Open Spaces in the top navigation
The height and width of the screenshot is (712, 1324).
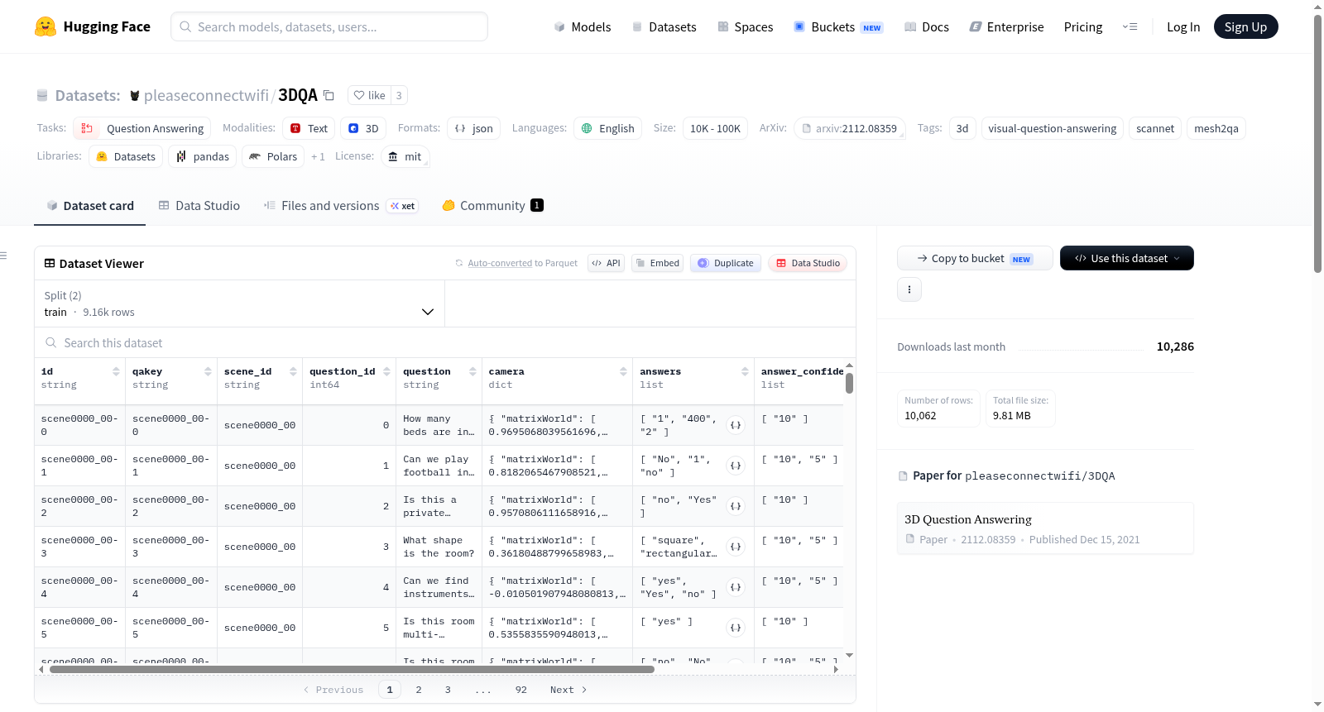[746, 26]
